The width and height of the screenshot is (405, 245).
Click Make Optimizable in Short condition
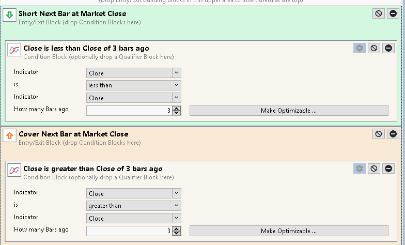(288, 110)
